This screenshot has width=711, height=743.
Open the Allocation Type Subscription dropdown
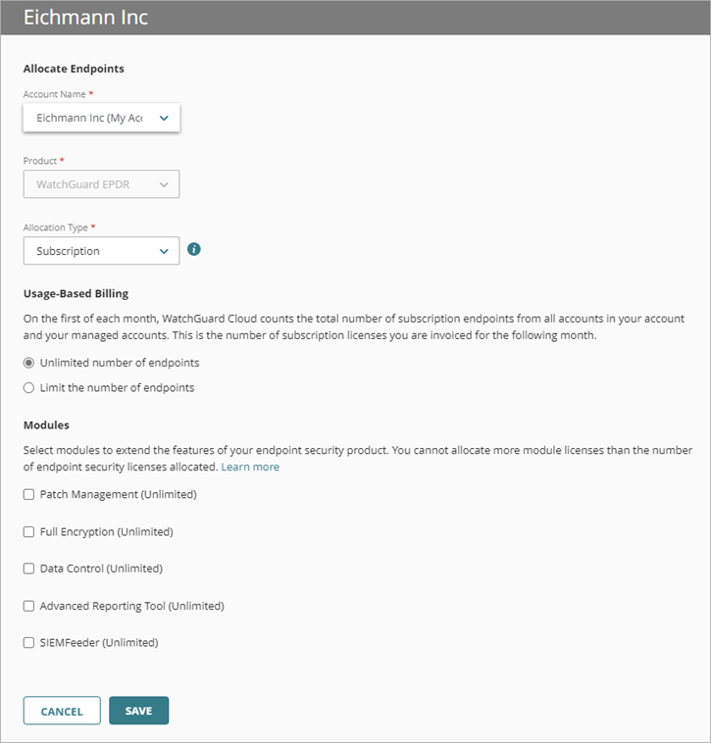(102, 251)
